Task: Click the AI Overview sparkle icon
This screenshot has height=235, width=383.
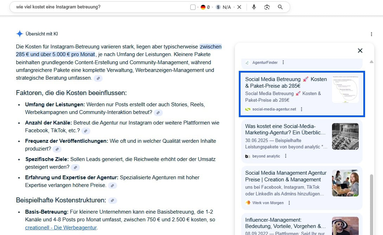Action: [x=20, y=33]
